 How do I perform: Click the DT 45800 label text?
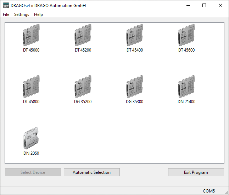coord(31,102)
